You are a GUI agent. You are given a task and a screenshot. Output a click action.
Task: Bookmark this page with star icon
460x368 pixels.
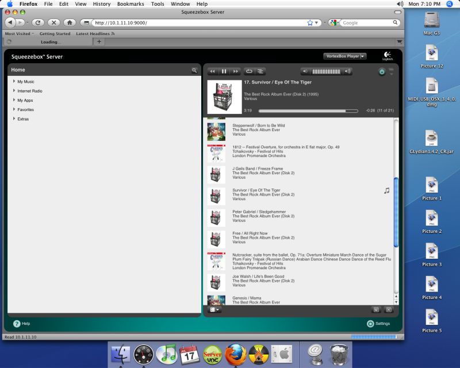coord(310,22)
